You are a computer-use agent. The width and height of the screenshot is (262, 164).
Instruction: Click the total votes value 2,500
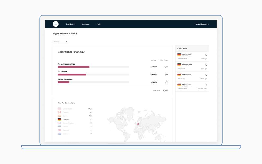(166, 90)
